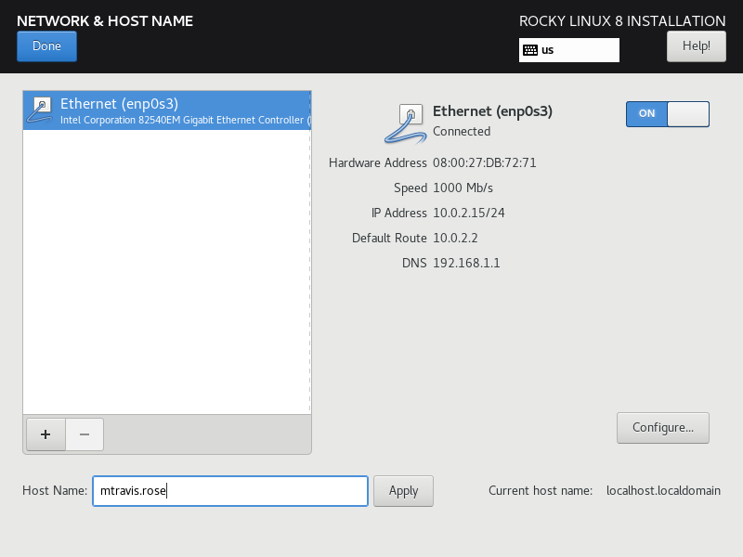Apply the entered host name

click(403, 491)
